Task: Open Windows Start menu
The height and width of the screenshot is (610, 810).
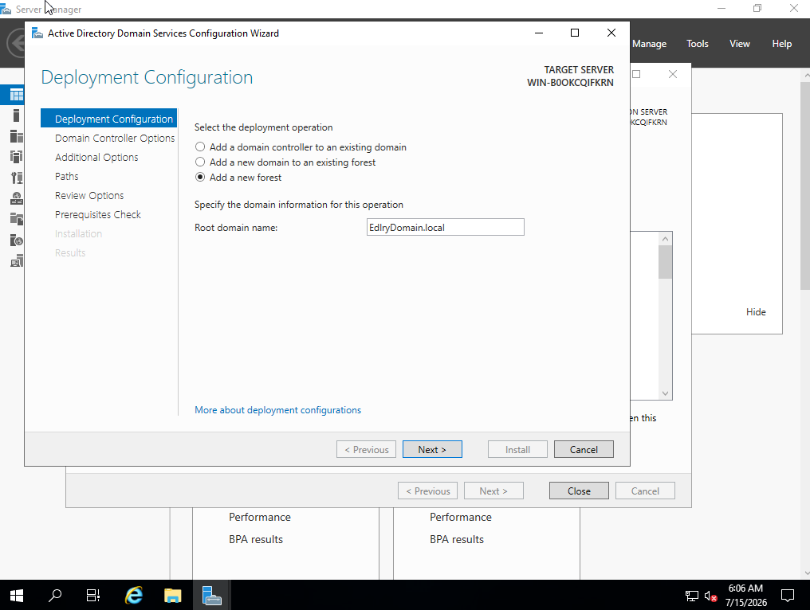Action: click(17, 596)
